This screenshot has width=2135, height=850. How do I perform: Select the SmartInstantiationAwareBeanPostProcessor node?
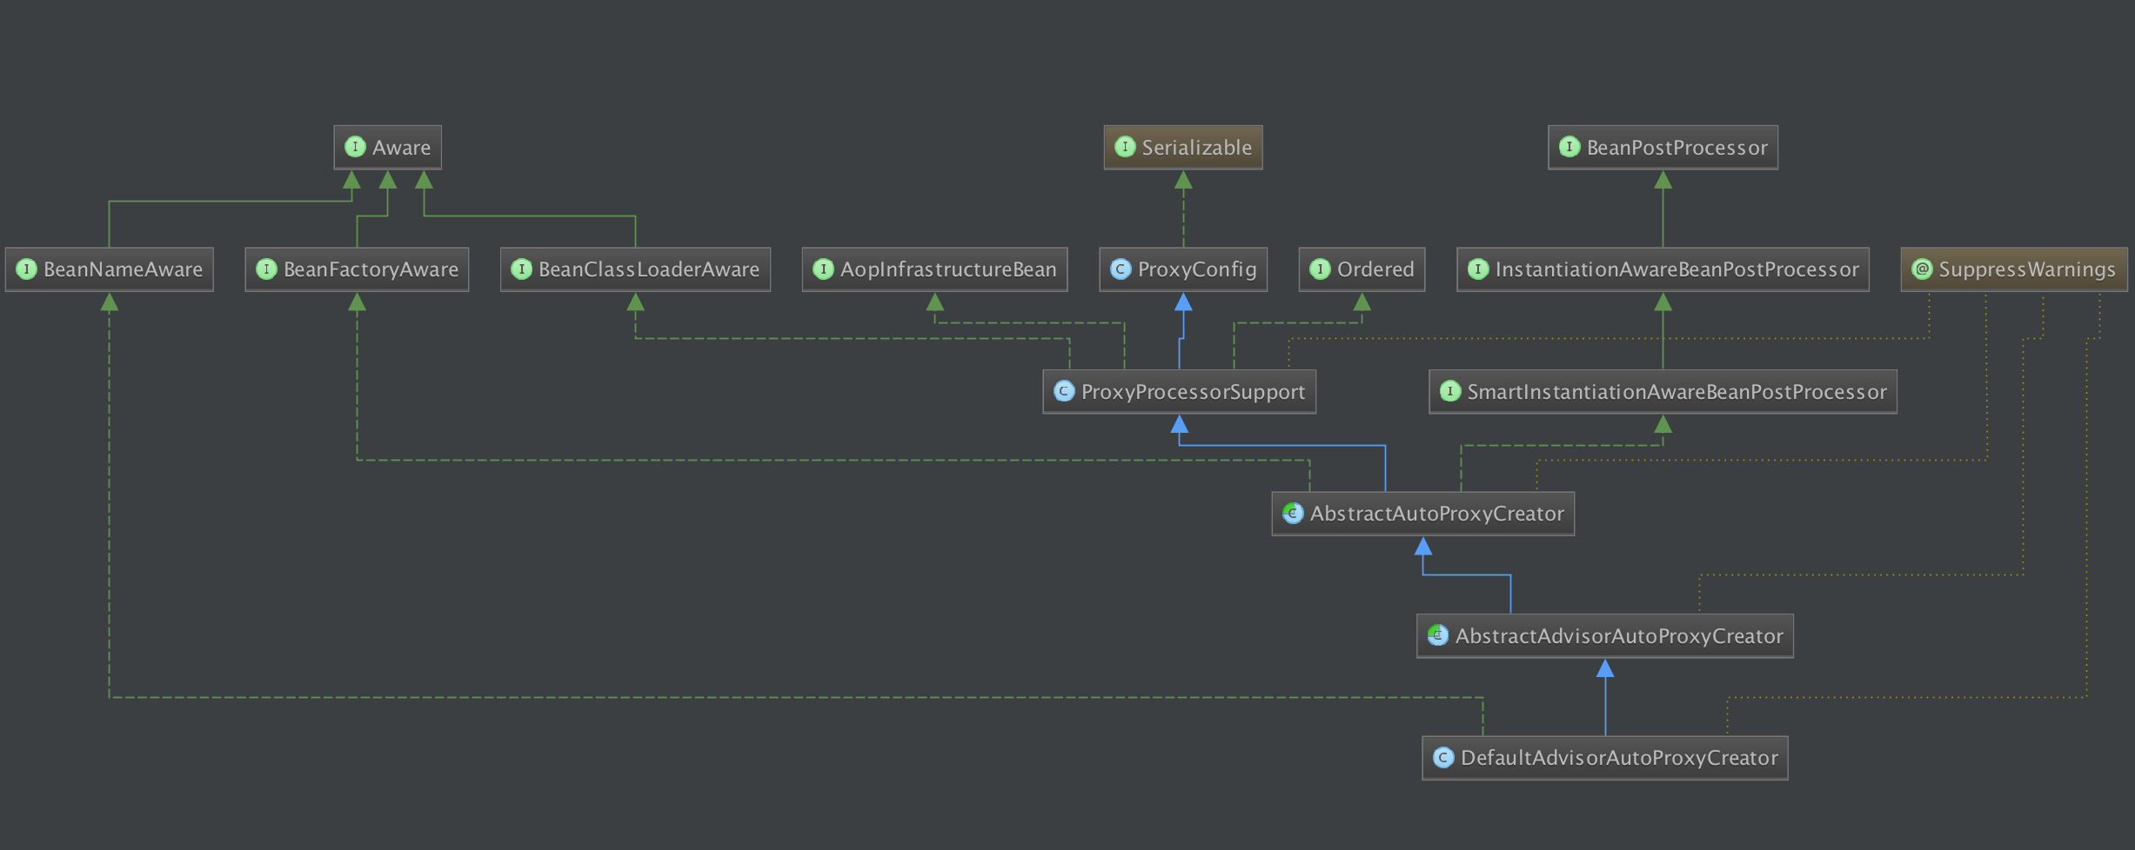[x=1663, y=391]
